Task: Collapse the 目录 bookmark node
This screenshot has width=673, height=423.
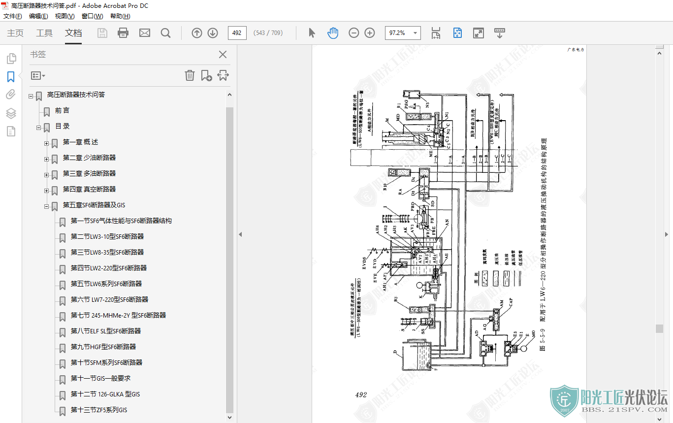Action: click(x=39, y=128)
